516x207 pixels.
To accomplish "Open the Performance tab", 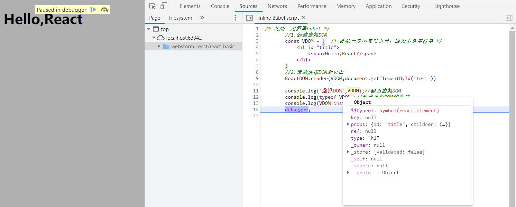I will (312, 6).
